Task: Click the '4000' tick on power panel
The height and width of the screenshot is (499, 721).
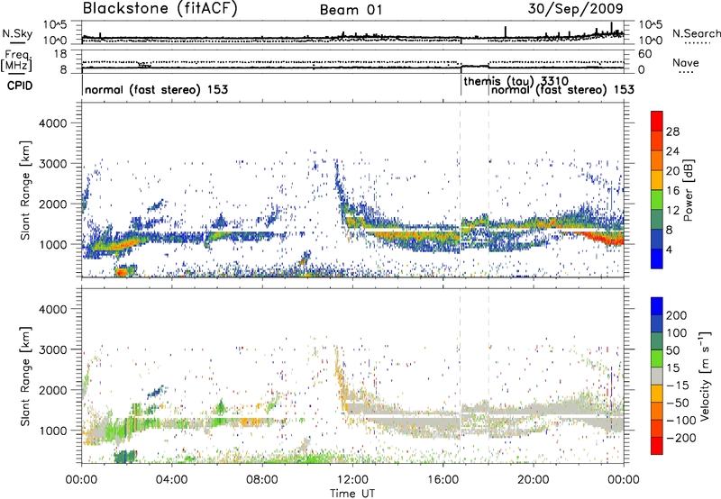Action: (x=52, y=123)
